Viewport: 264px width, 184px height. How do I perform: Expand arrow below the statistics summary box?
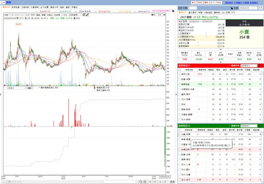tap(220, 49)
